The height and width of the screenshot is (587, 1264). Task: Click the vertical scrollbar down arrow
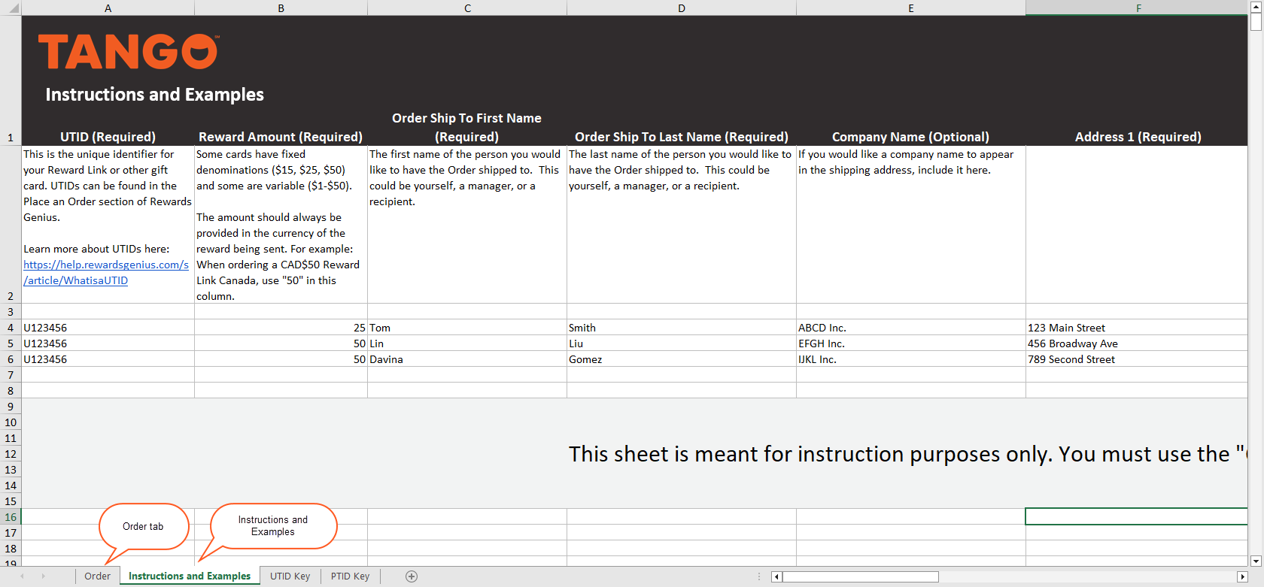[1256, 561]
